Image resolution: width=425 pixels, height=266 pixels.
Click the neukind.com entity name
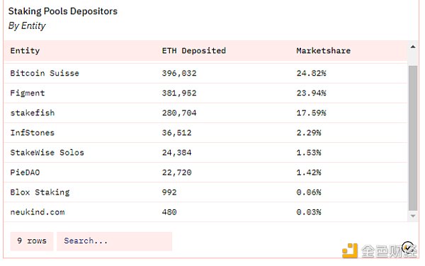[38, 212]
